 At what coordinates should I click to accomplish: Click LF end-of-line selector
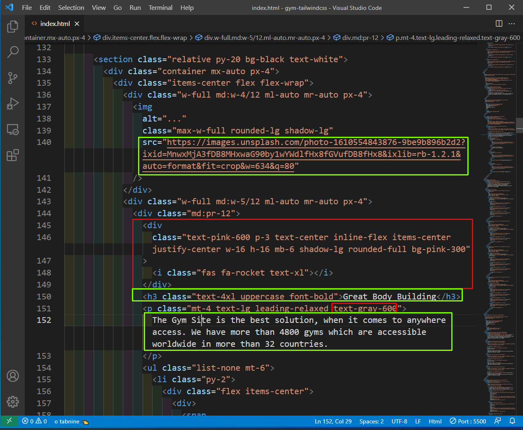[x=418, y=421]
